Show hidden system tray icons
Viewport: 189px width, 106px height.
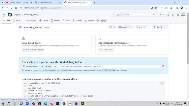[x=157, y=103]
